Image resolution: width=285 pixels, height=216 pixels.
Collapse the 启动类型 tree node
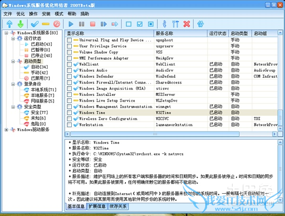pyautogui.click(x=13, y=61)
